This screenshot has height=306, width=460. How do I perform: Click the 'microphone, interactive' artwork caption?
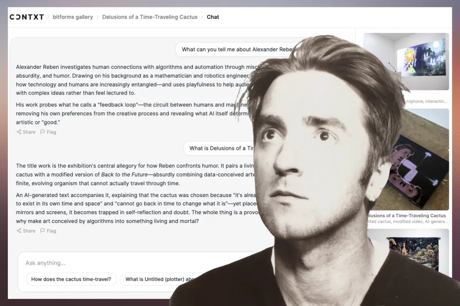tap(426, 101)
